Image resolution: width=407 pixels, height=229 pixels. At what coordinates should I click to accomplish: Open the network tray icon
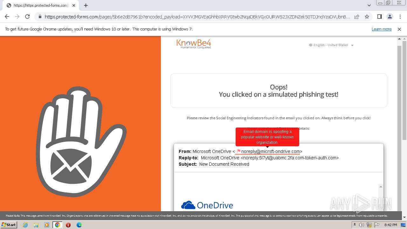pos(369,225)
